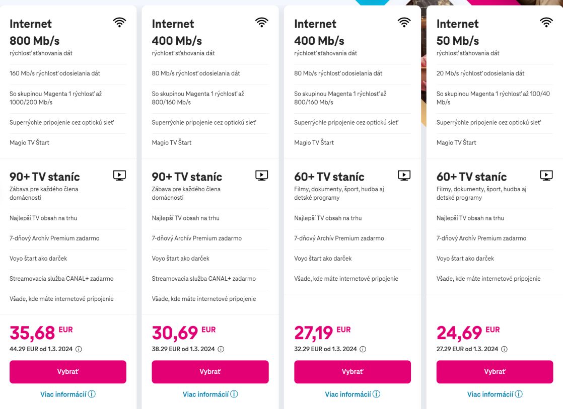Click Wi-Fi icon on 50 Mb/s plan

tap(546, 22)
